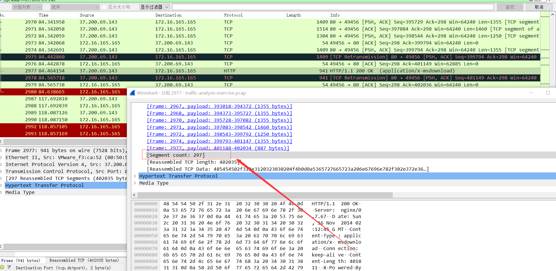Click the 查找 find button
The image size is (556, 271).
click(x=510, y=7)
